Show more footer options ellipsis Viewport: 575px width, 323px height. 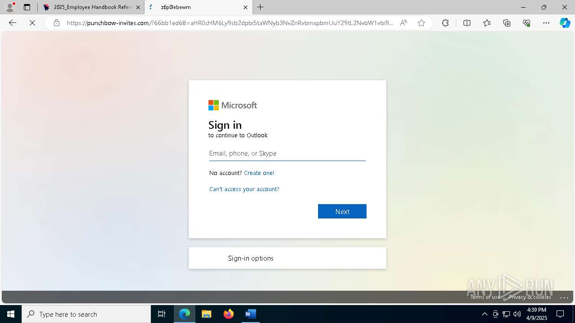click(565, 297)
